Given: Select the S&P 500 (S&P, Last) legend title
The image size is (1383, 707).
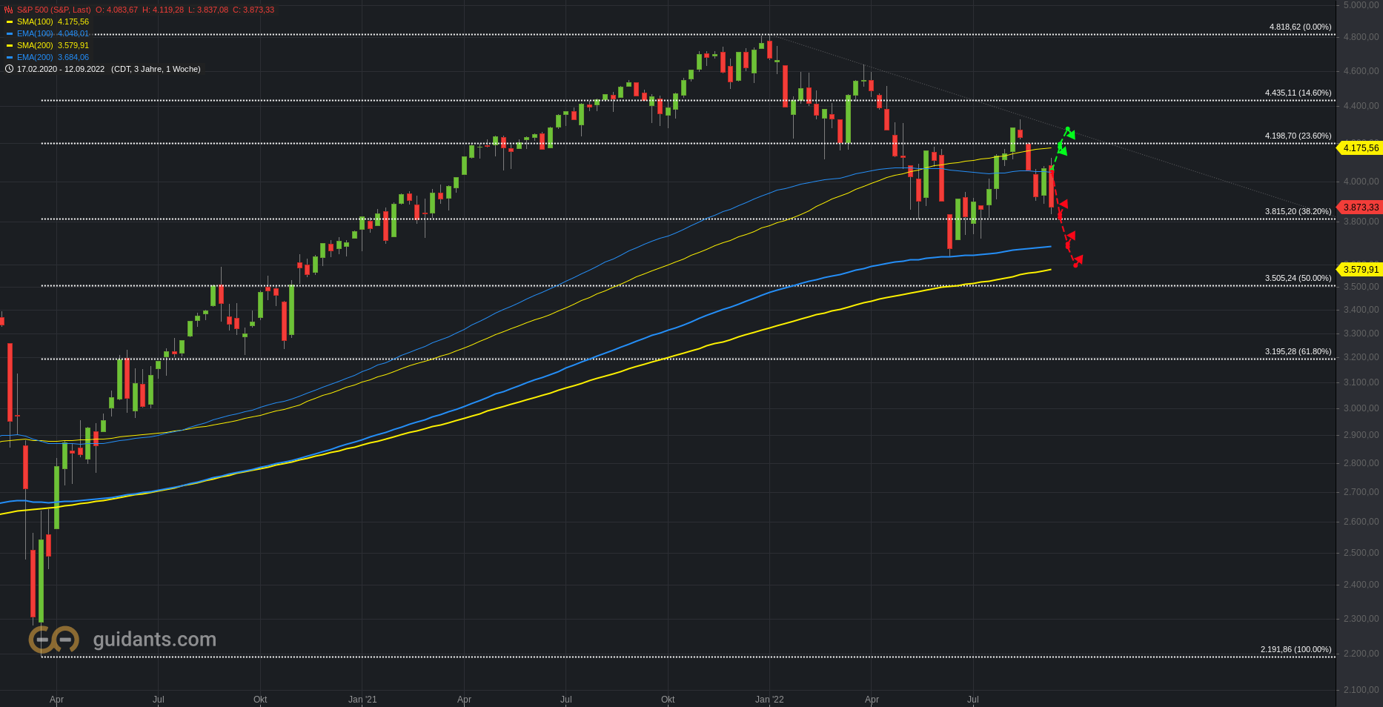Looking at the screenshot, I should (54, 10).
